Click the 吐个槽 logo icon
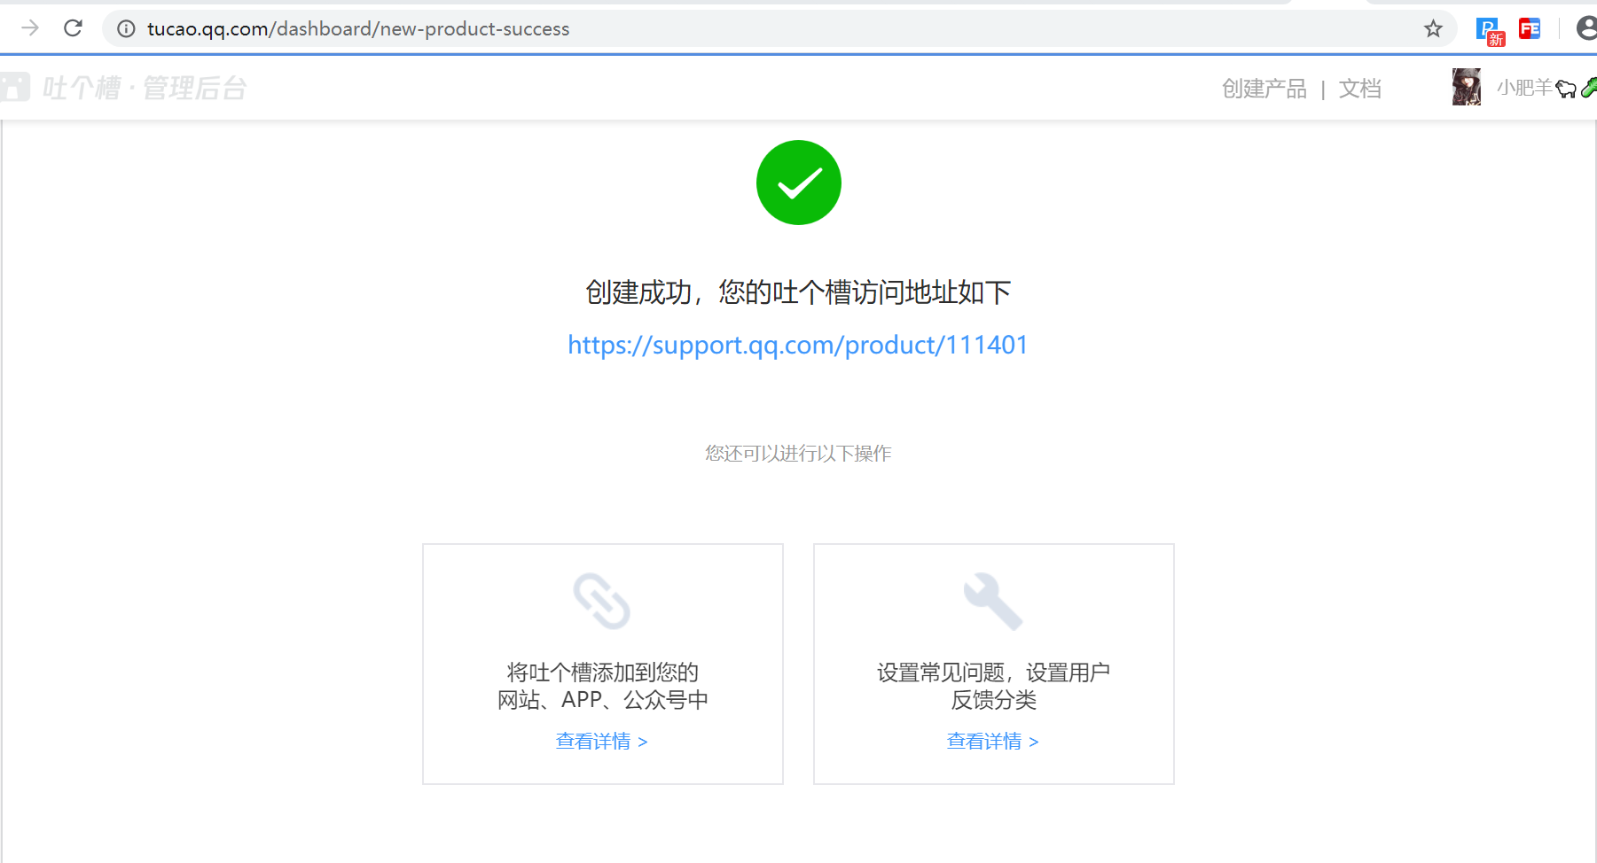This screenshot has width=1597, height=863. coord(15,87)
